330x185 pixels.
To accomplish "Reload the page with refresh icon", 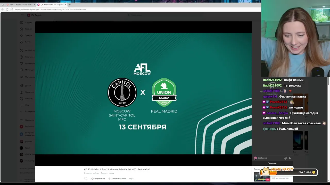I will pos(7,10).
